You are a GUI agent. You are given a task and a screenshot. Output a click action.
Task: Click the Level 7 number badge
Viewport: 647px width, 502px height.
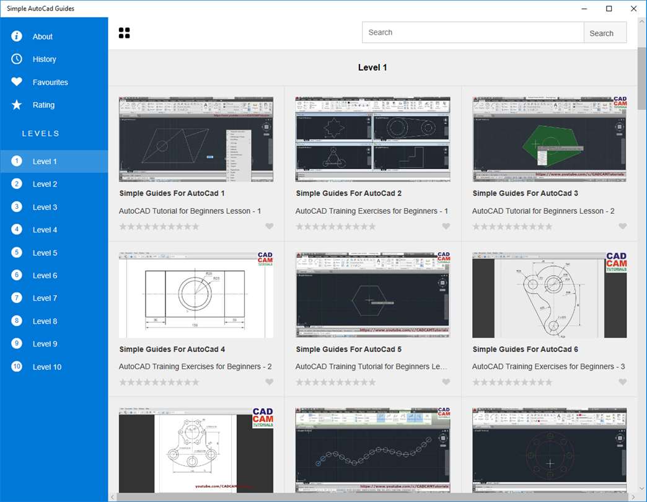pos(17,298)
